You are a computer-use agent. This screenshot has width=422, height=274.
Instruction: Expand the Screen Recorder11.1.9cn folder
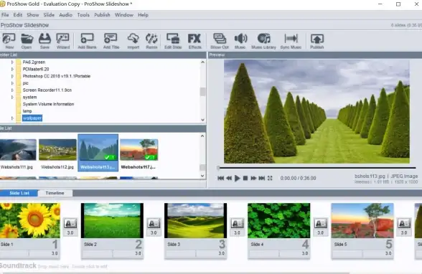pyautogui.click(x=12, y=90)
